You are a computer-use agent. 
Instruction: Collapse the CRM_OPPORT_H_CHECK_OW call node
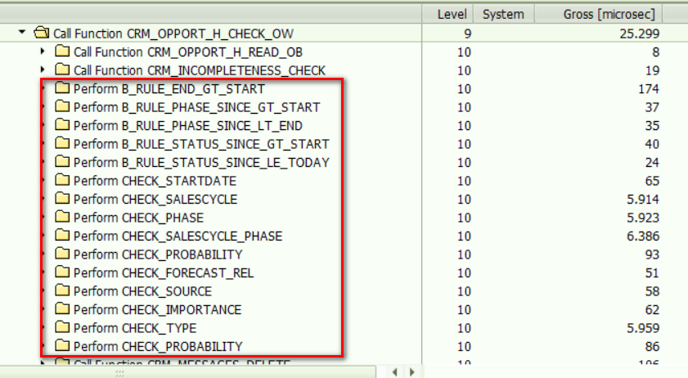point(22,32)
